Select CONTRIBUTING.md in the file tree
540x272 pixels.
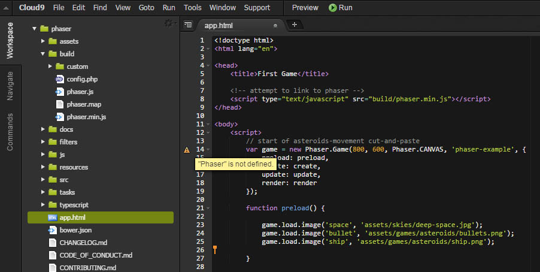pos(87,268)
